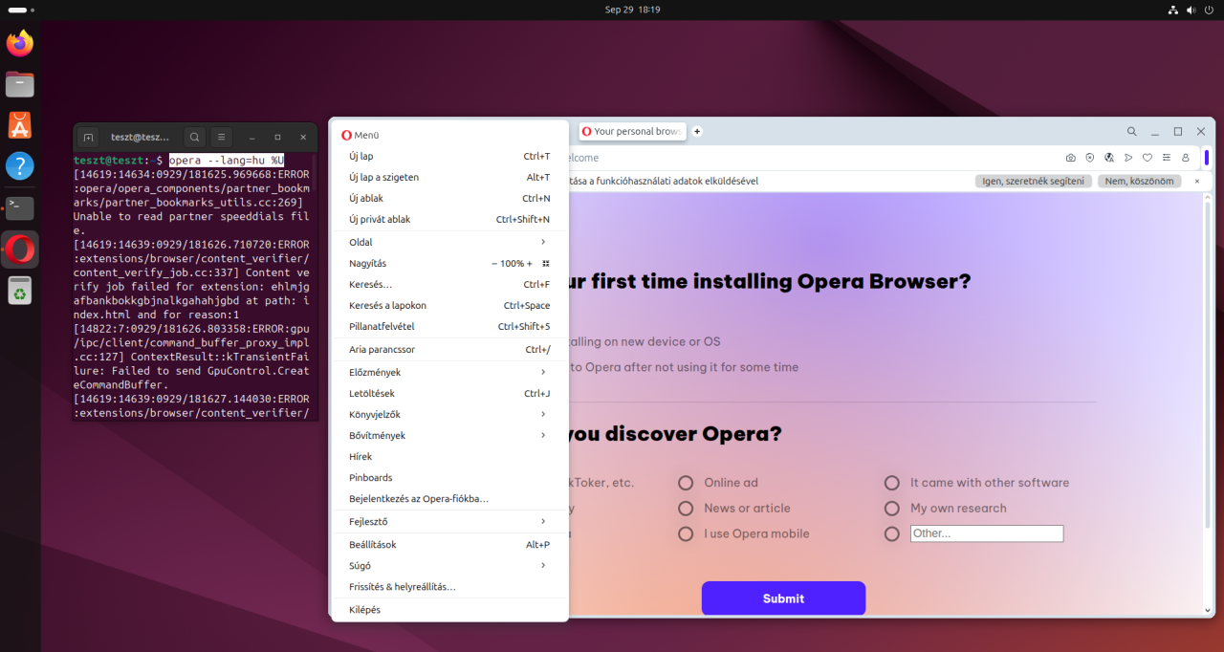The width and height of the screenshot is (1224, 652).
Task: Open Easy Setup sliders icon
Action: point(1167,158)
